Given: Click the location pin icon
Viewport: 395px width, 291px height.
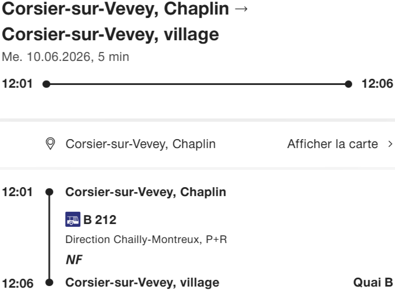Looking at the screenshot, I should [50, 144].
